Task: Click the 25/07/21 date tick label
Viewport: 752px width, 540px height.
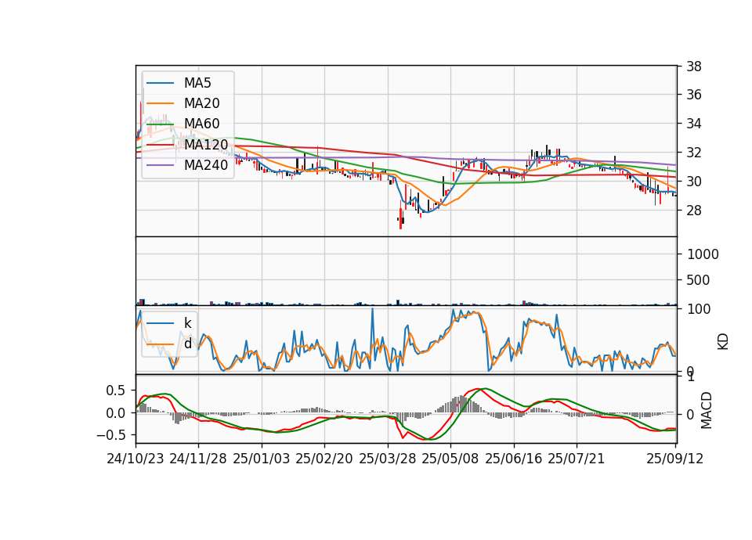Action: pyautogui.click(x=577, y=459)
